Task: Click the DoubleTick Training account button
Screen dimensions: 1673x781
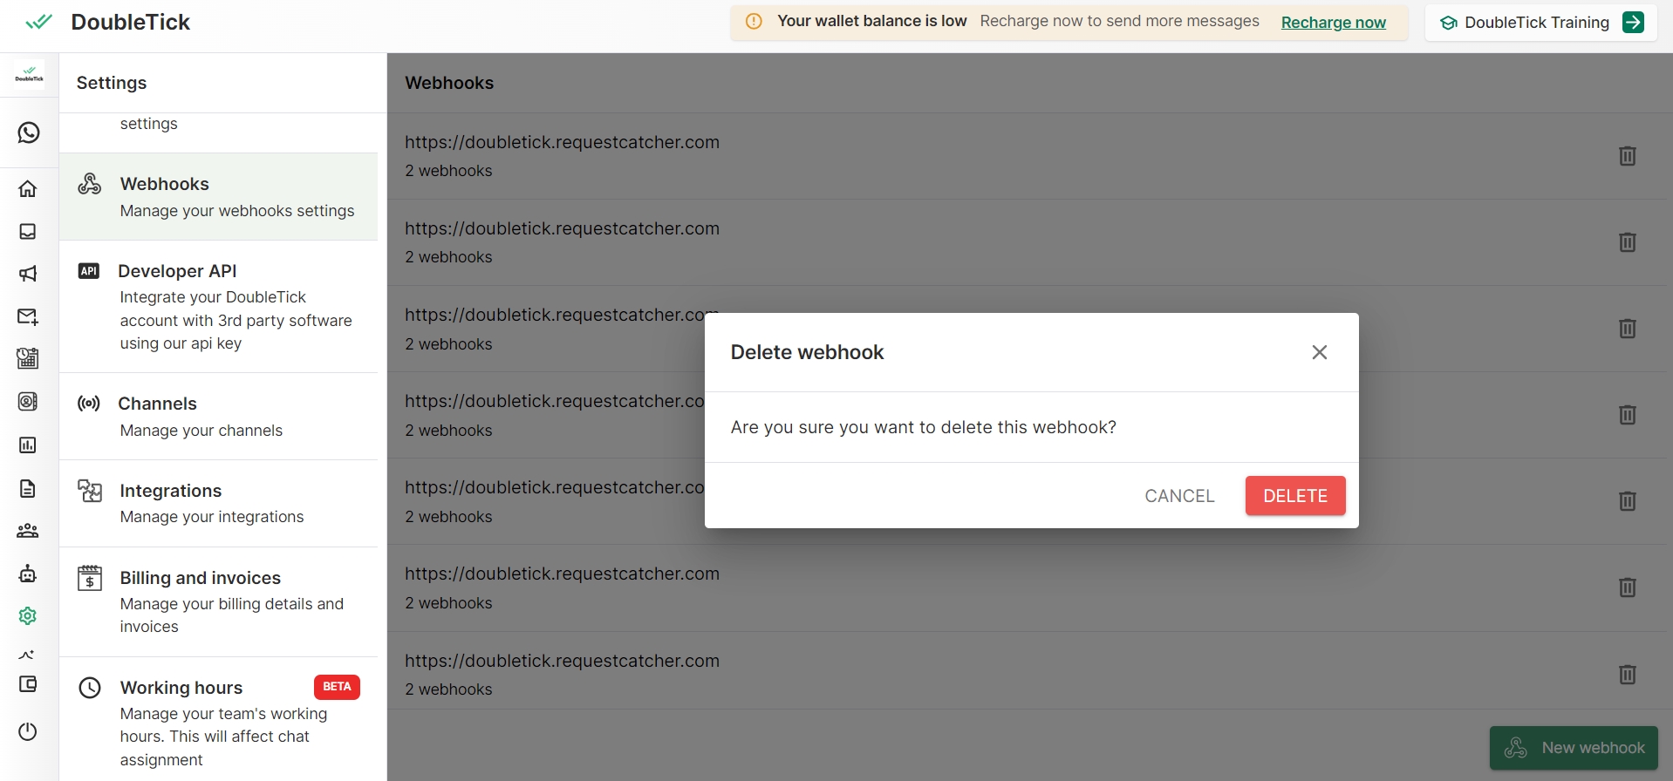Action: (1540, 23)
